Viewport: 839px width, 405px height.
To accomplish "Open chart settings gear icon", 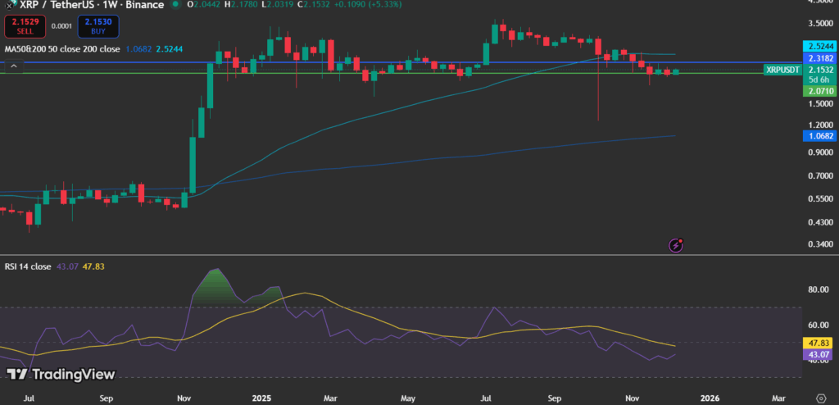I will pos(821,398).
